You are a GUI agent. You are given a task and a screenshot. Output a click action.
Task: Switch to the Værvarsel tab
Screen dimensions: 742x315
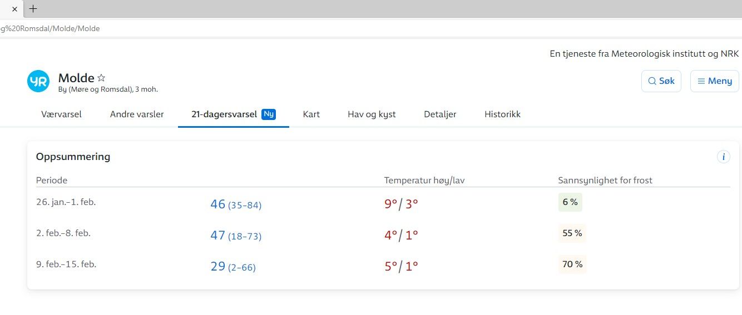(61, 114)
